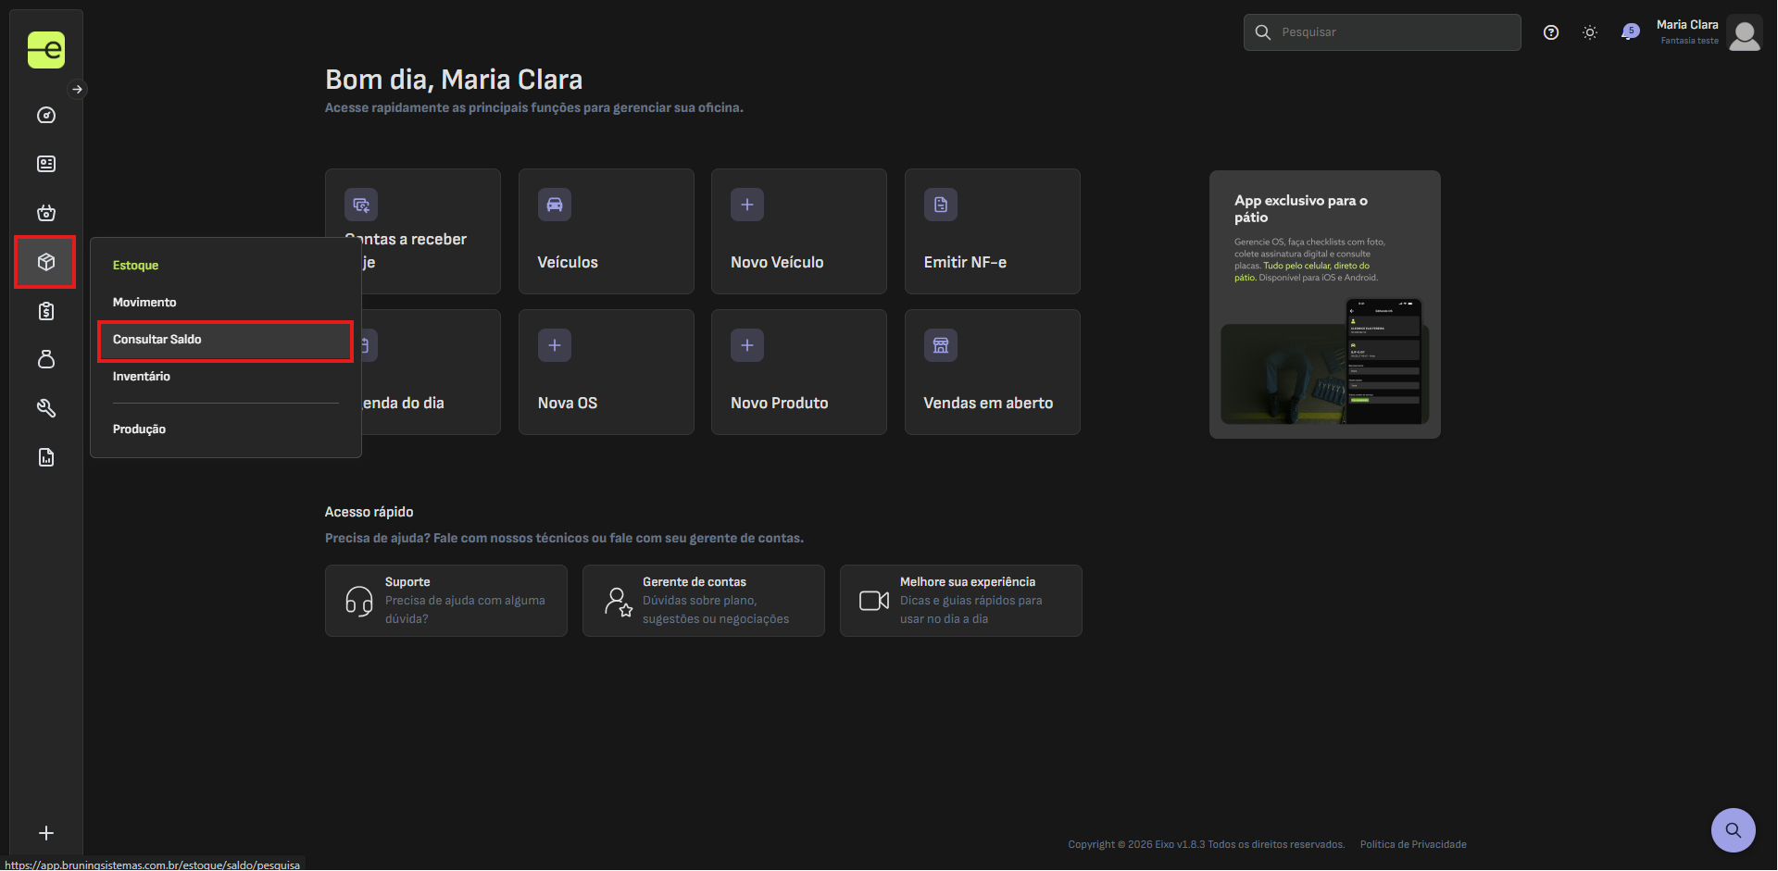Screen dimensions: 1778x871
Task: Open the Política de Privacidade link
Action: 1413,844
